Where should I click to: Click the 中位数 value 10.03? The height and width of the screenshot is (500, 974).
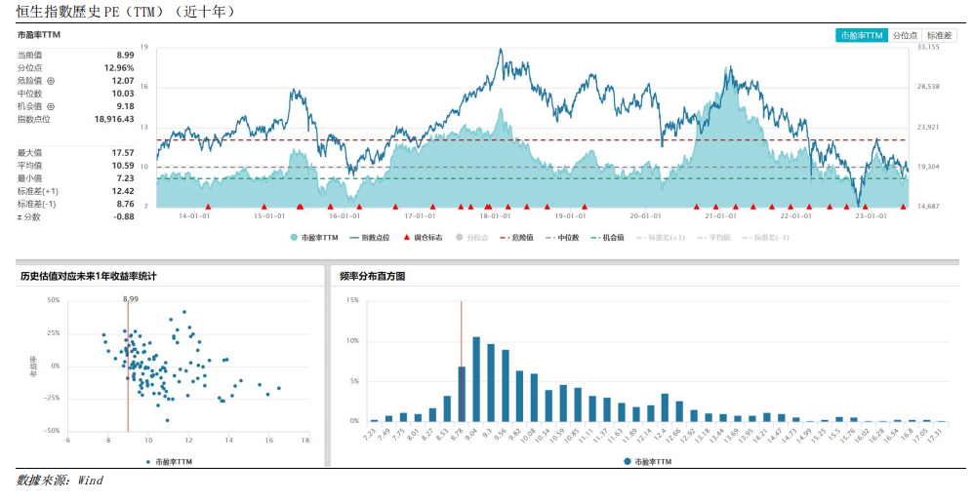click(123, 94)
